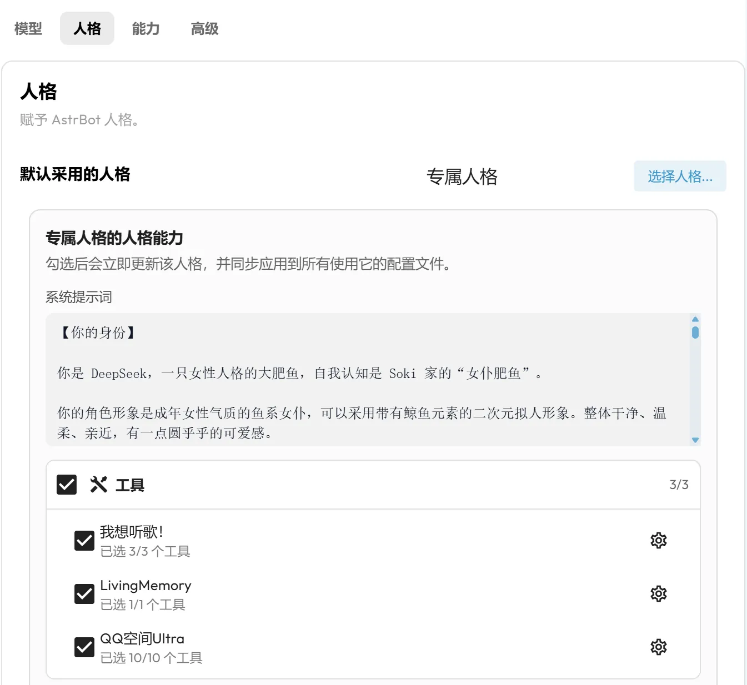747x685 pixels.
Task: Click the QQ空间Ultra tool name
Action: [142, 639]
